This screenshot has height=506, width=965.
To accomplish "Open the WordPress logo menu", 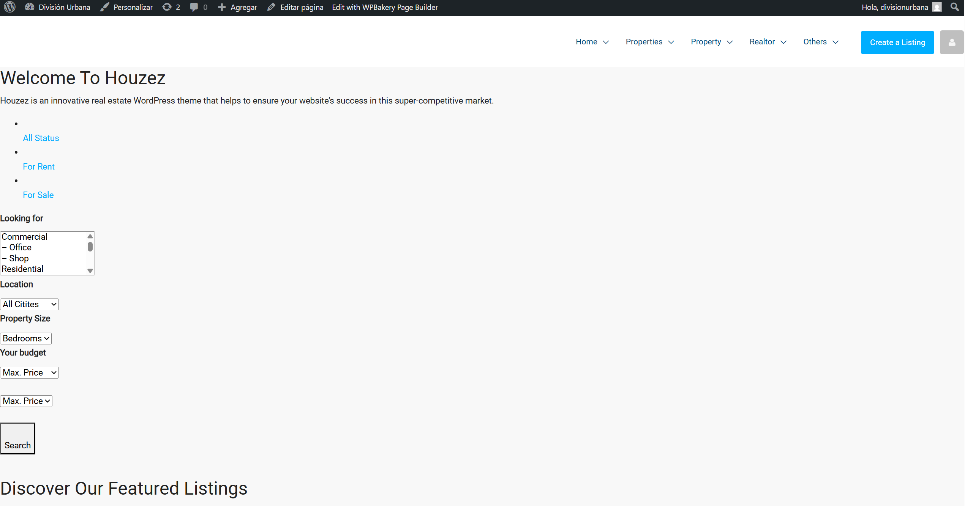I will [9, 7].
